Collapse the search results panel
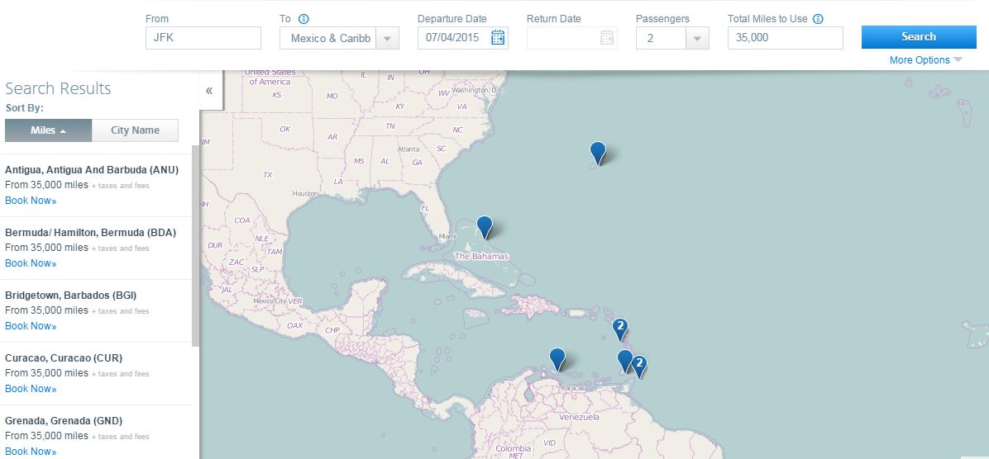This screenshot has width=989, height=459. [209, 90]
